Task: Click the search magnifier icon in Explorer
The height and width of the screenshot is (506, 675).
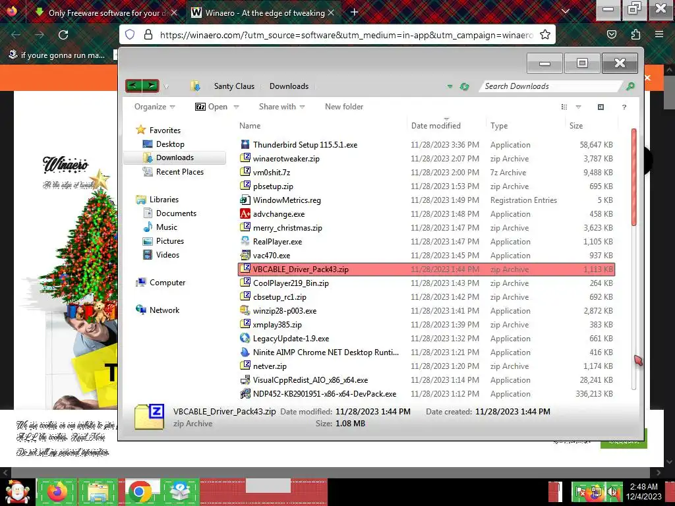Action: pyautogui.click(x=630, y=86)
